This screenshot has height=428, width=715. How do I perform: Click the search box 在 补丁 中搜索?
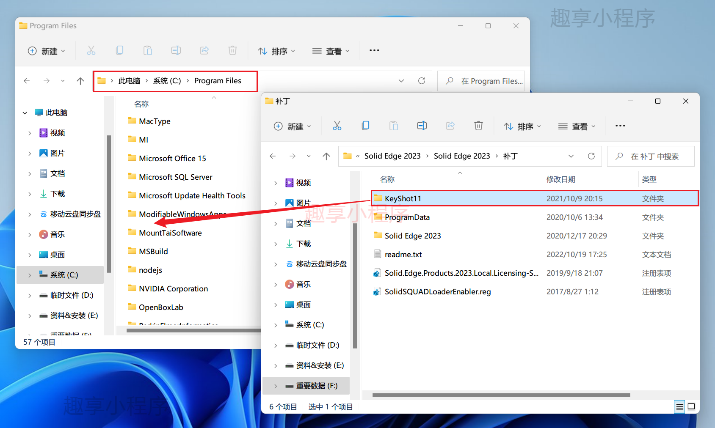[651, 156]
